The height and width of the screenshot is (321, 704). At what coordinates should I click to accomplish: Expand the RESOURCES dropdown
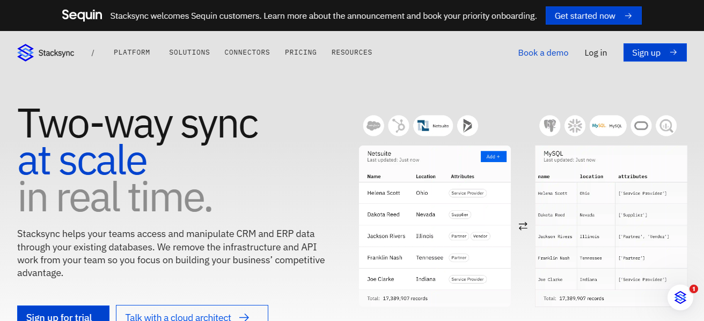pyautogui.click(x=351, y=52)
